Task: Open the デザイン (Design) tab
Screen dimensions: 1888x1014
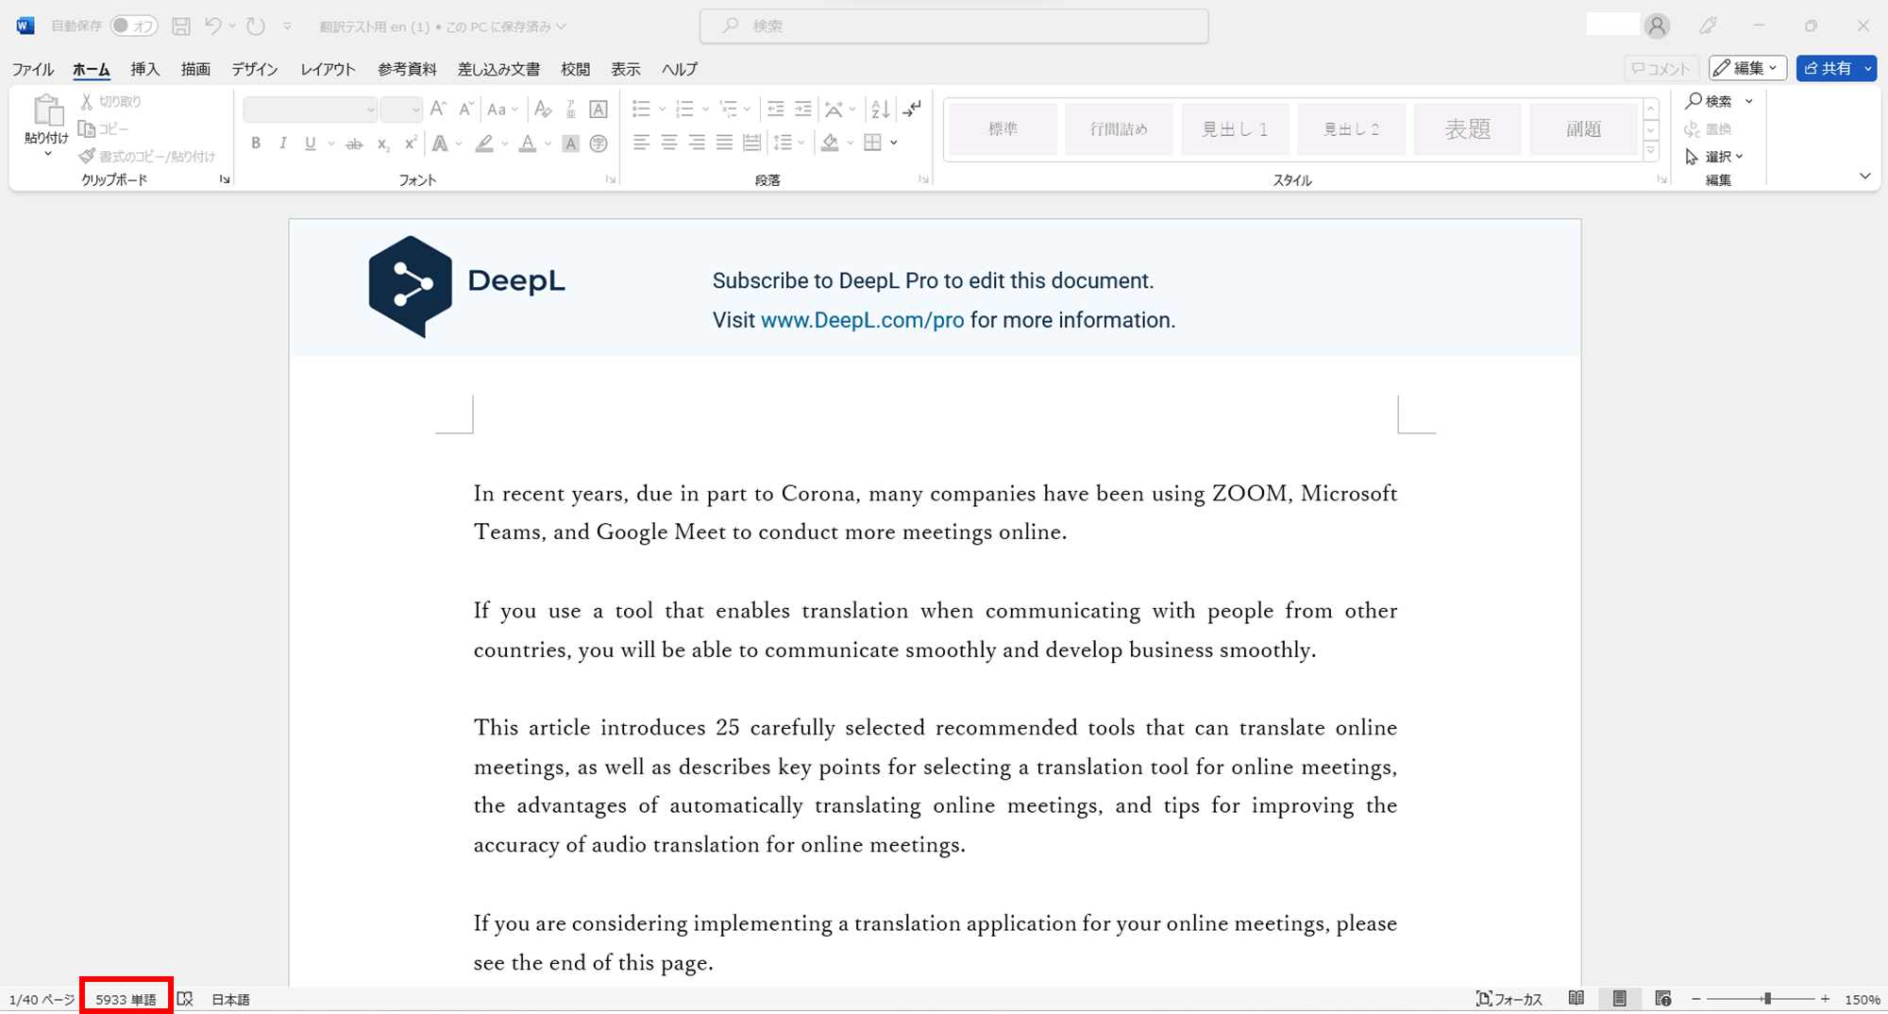Action: [255, 69]
